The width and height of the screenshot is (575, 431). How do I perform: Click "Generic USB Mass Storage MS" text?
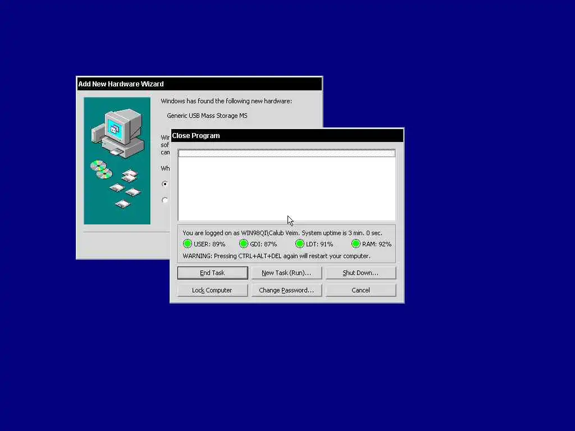point(207,116)
